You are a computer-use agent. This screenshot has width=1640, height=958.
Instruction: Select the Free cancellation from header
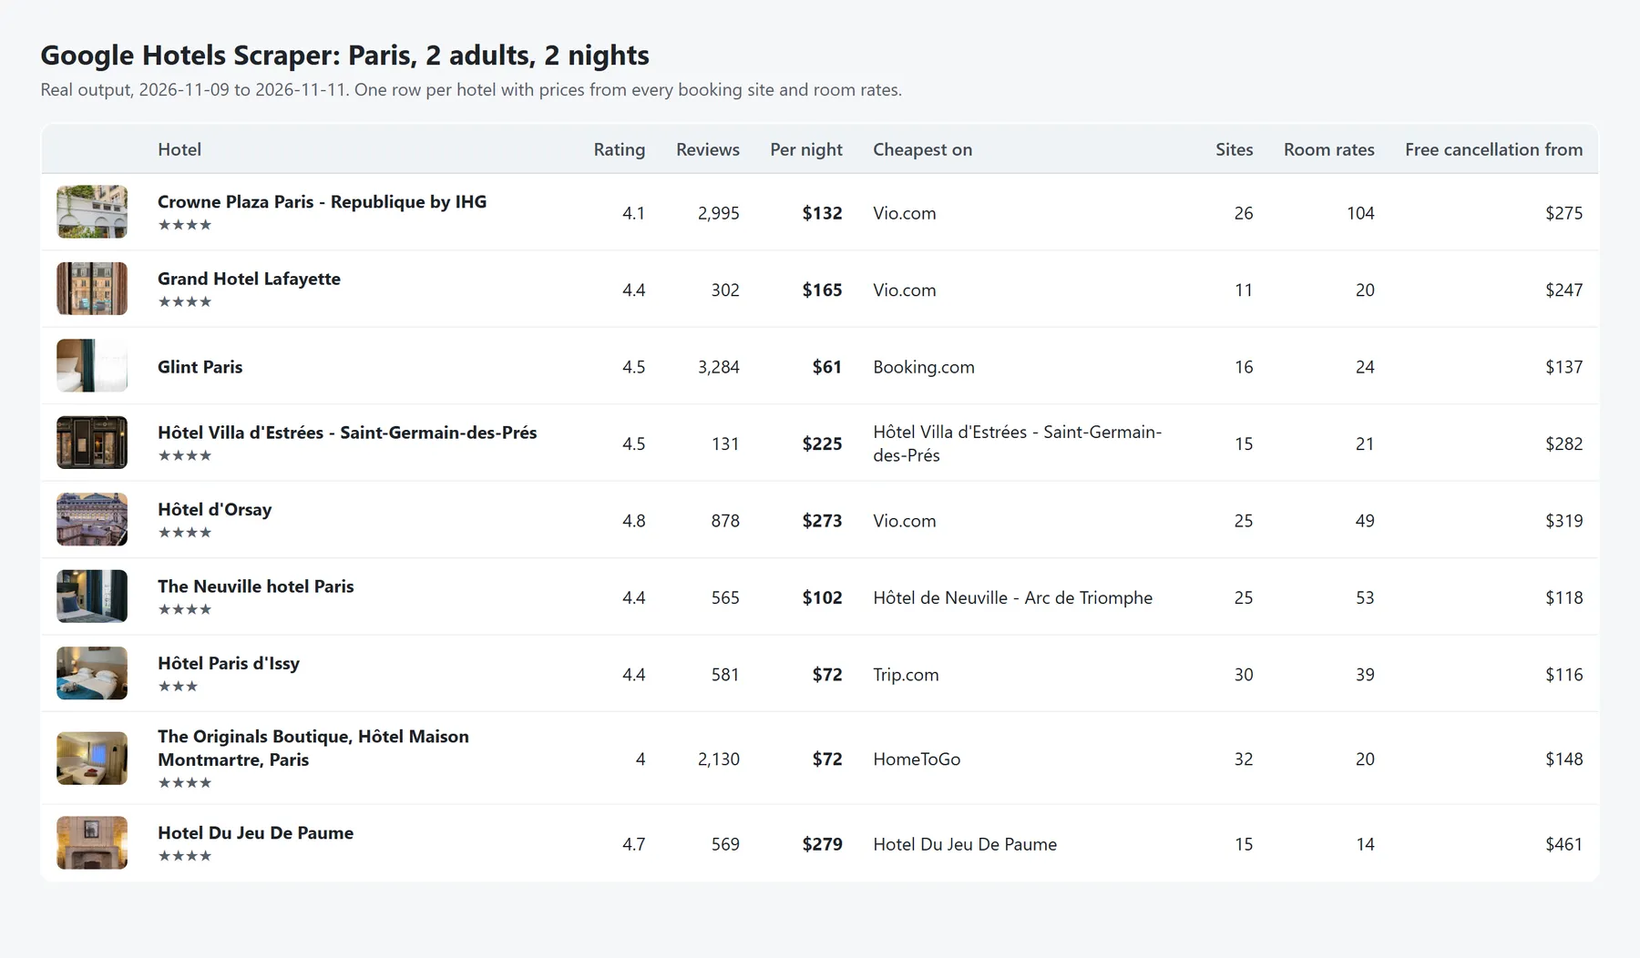point(1494,149)
